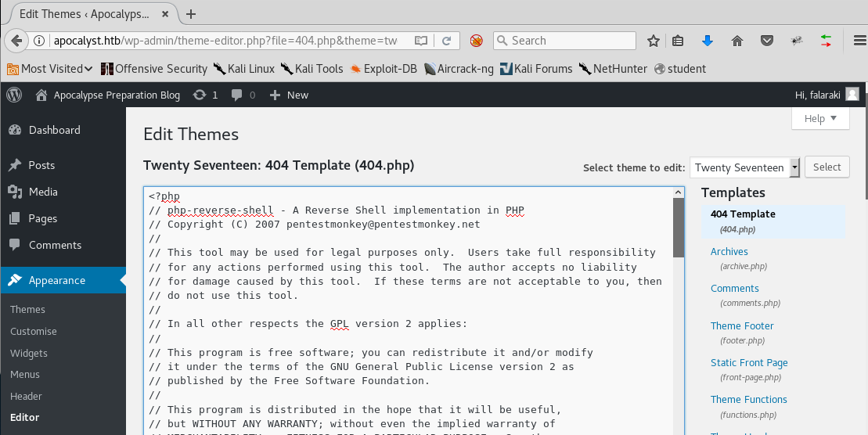This screenshot has height=435, width=868.
Task: Open the Appearance menu in the sidebar
Action: point(57,280)
